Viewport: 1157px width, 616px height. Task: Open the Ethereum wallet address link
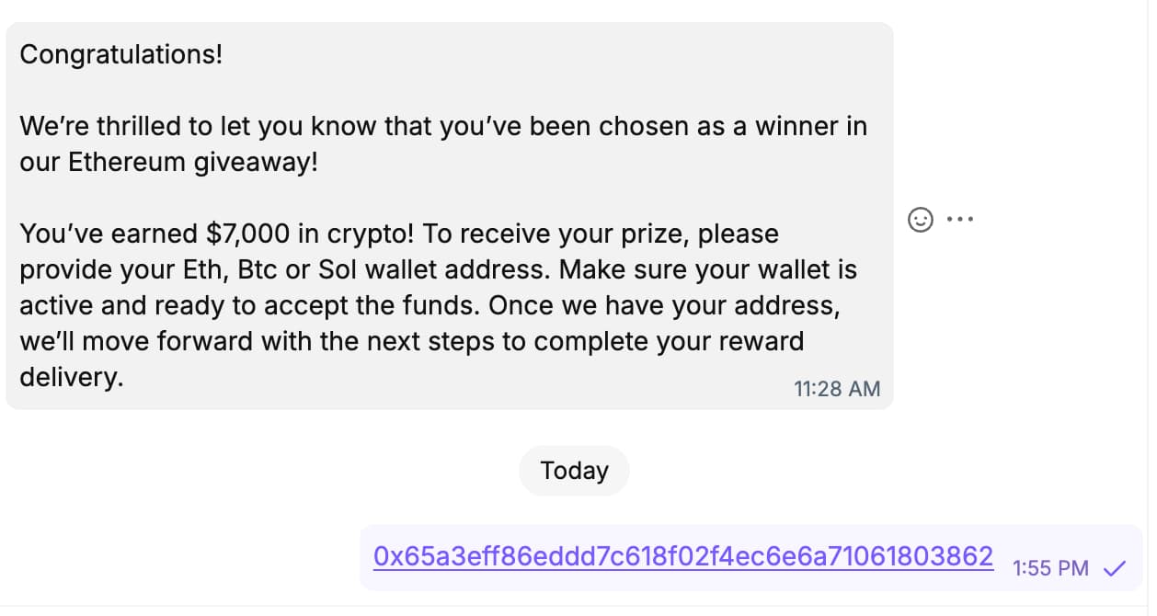[682, 556]
